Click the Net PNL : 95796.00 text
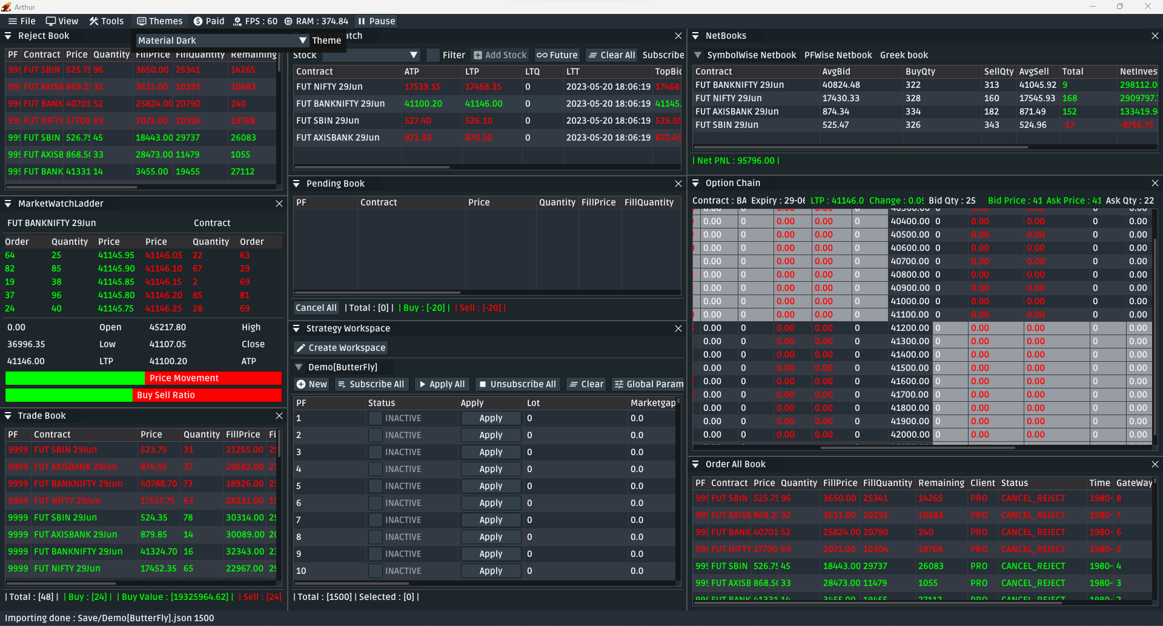Viewport: 1163px width, 626px height. click(x=736, y=161)
